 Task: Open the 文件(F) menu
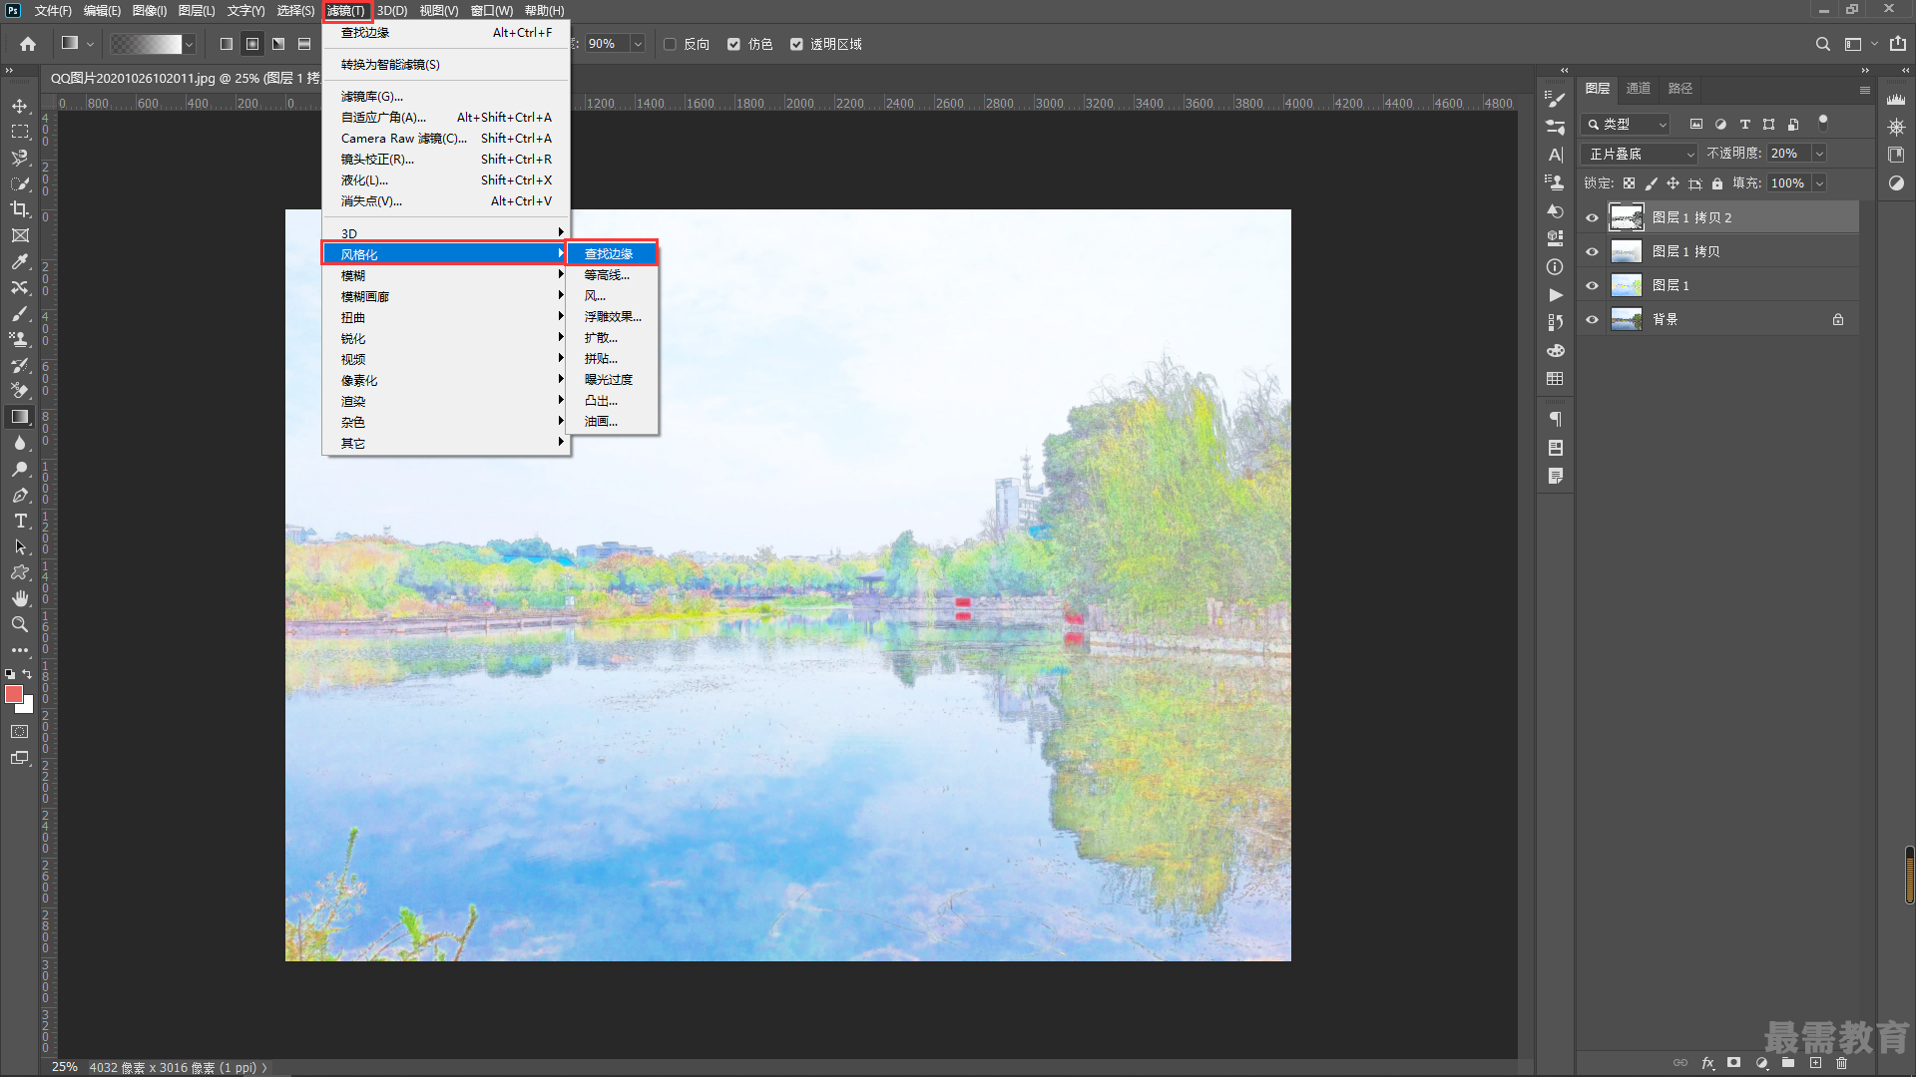pos(53,11)
